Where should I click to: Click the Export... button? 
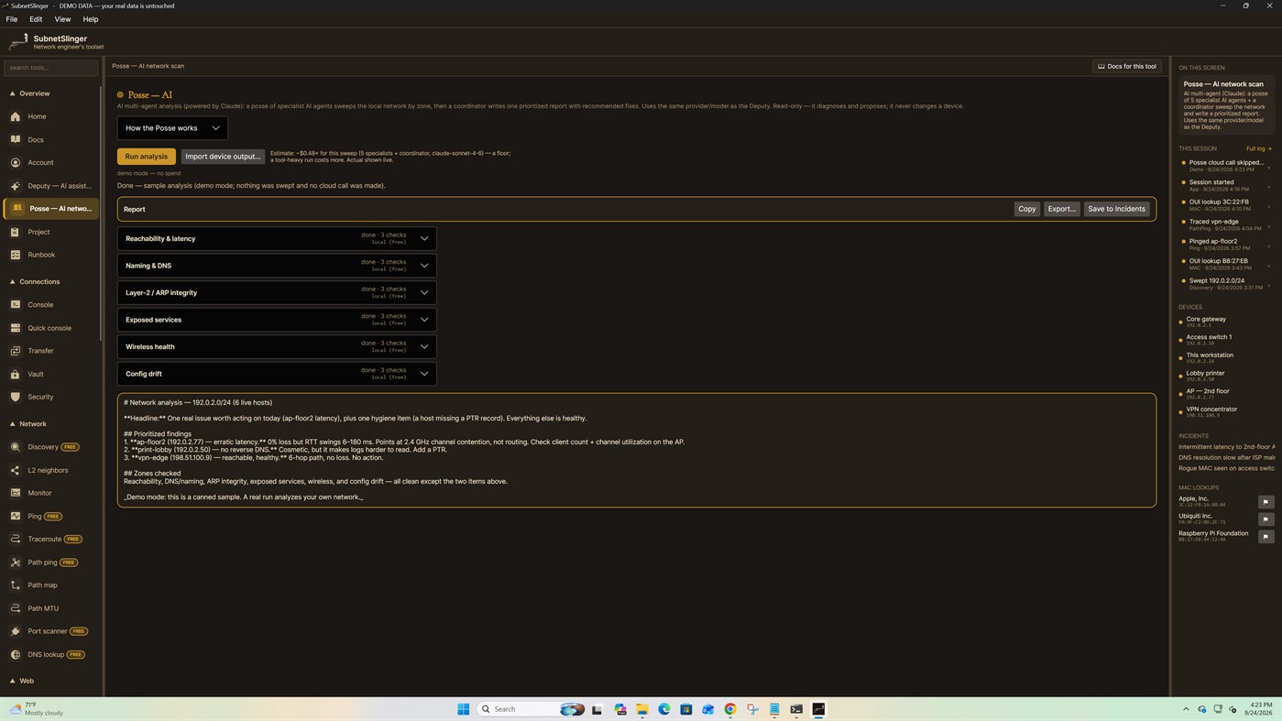pyautogui.click(x=1061, y=209)
